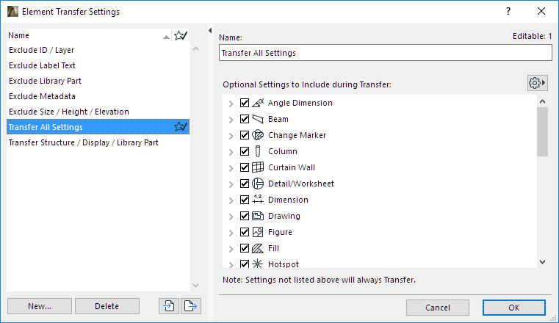Click the import settings icon button
Screen dimensions: 559x323
click(168, 306)
